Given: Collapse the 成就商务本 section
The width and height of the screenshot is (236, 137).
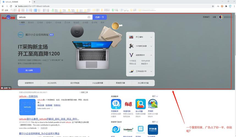Looking at the screenshot, I should 151,55.
